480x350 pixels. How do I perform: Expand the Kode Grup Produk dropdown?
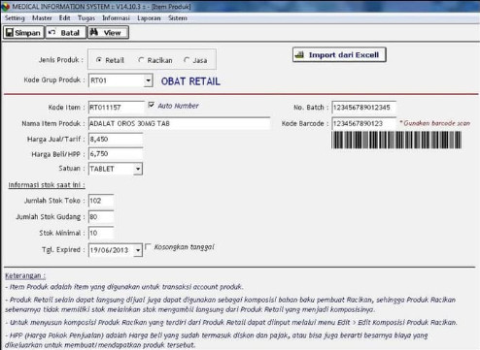(148, 80)
